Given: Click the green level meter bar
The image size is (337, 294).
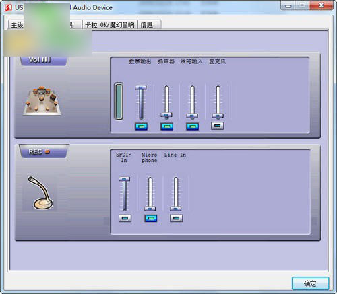Looking at the screenshot, I should tap(119, 101).
